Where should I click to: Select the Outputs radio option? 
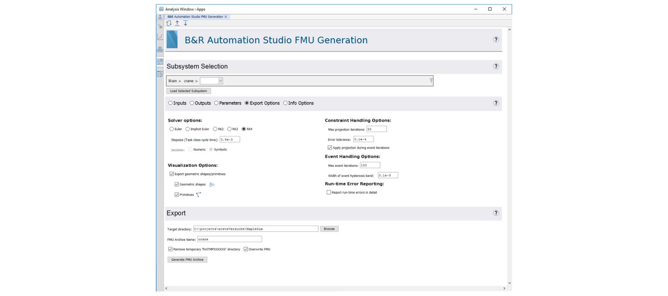pyautogui.click(x=192, y=103)
